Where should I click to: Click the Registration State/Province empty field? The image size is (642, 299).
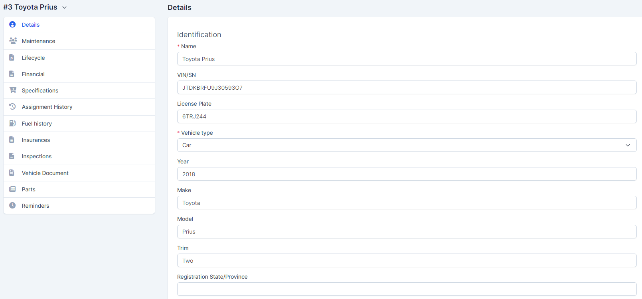[x=407, y=289]
